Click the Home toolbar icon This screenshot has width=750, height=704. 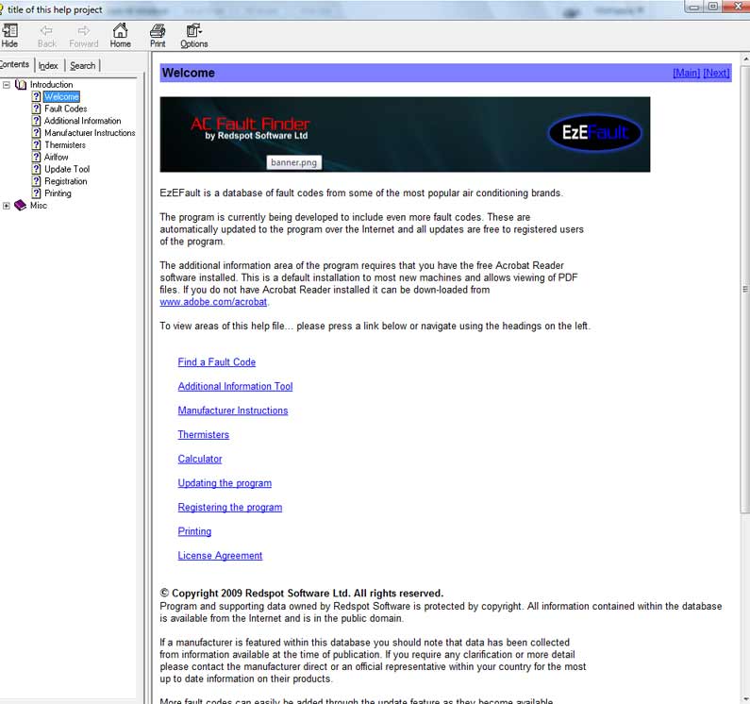coord(120,31)
